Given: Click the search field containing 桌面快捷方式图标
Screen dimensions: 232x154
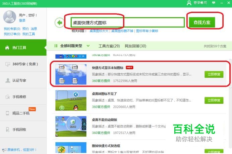Looking at the screenshot, I should (x=128, y=22).
